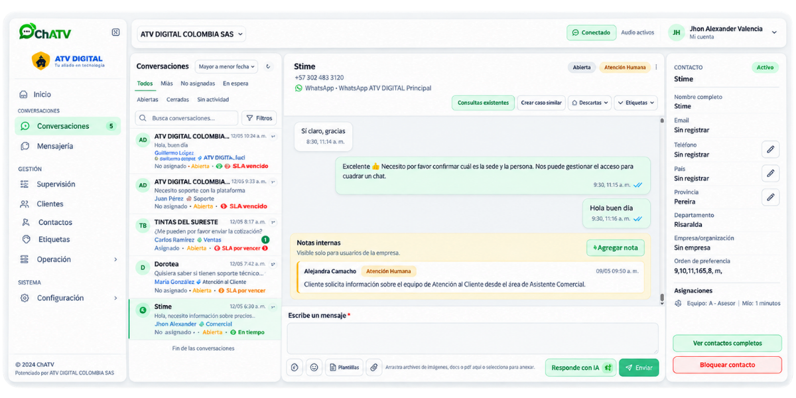
Task: Open 10:24 a.m. ATV DIGITAL COLOMBIA conversation
Action: pos(205,151)
